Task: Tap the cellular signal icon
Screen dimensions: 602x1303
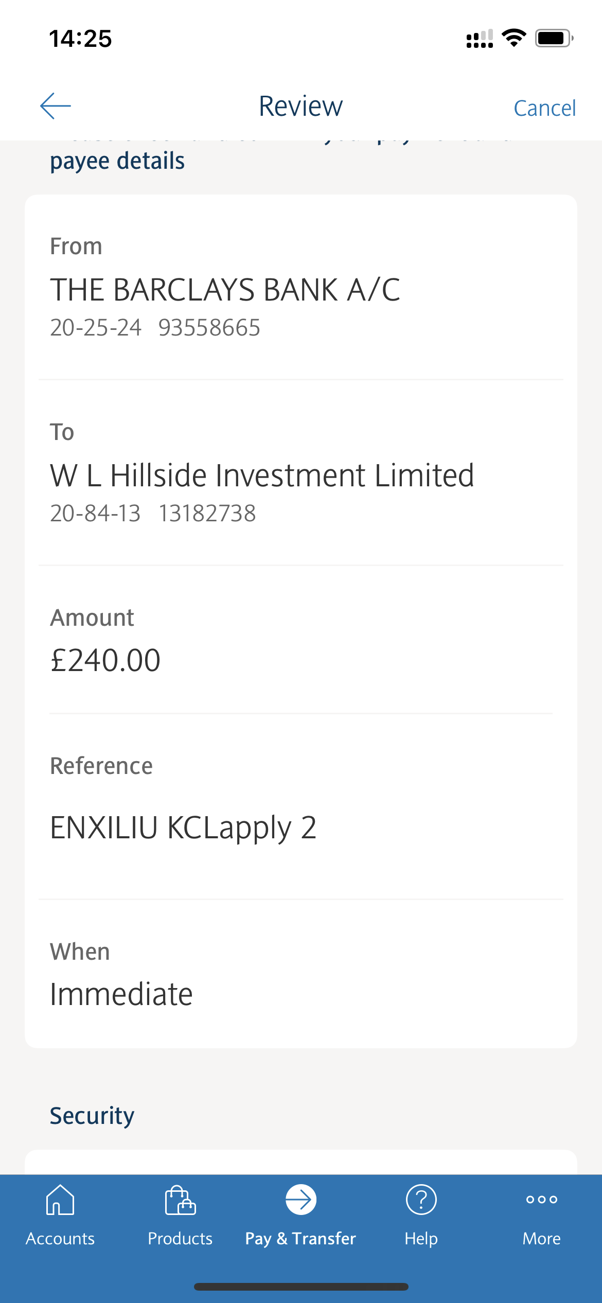Action: pos(480,39)
